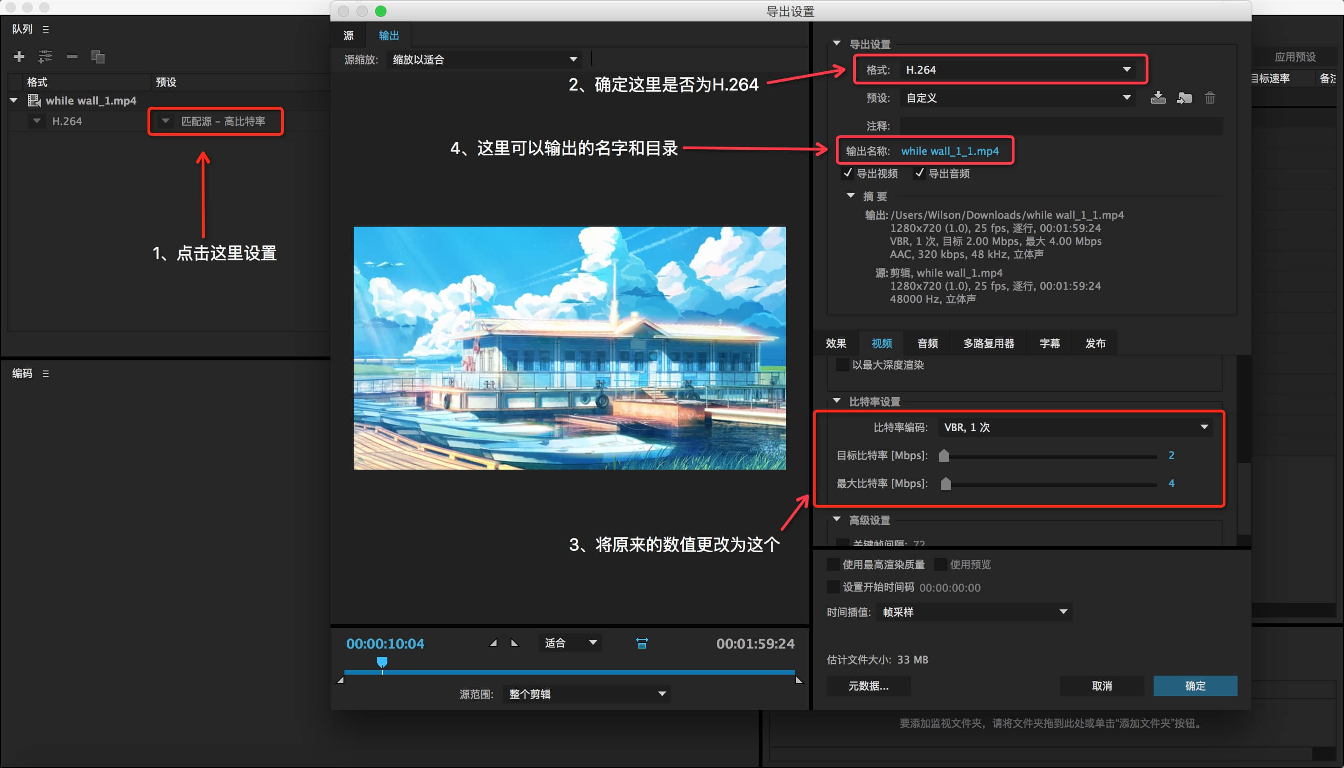
Task: Click the duplicate icon in queue toolbar
Action: (x=98, y=56)
